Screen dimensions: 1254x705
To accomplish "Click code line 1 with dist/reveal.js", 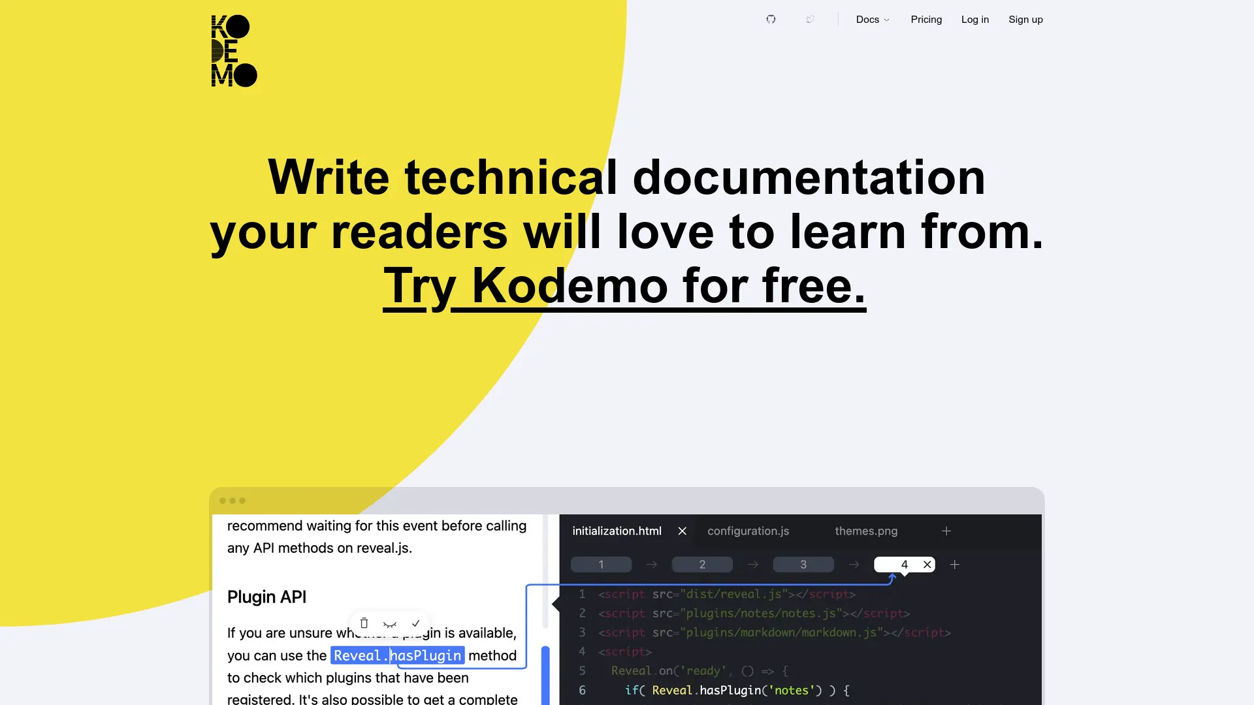I will pos(727,595).
